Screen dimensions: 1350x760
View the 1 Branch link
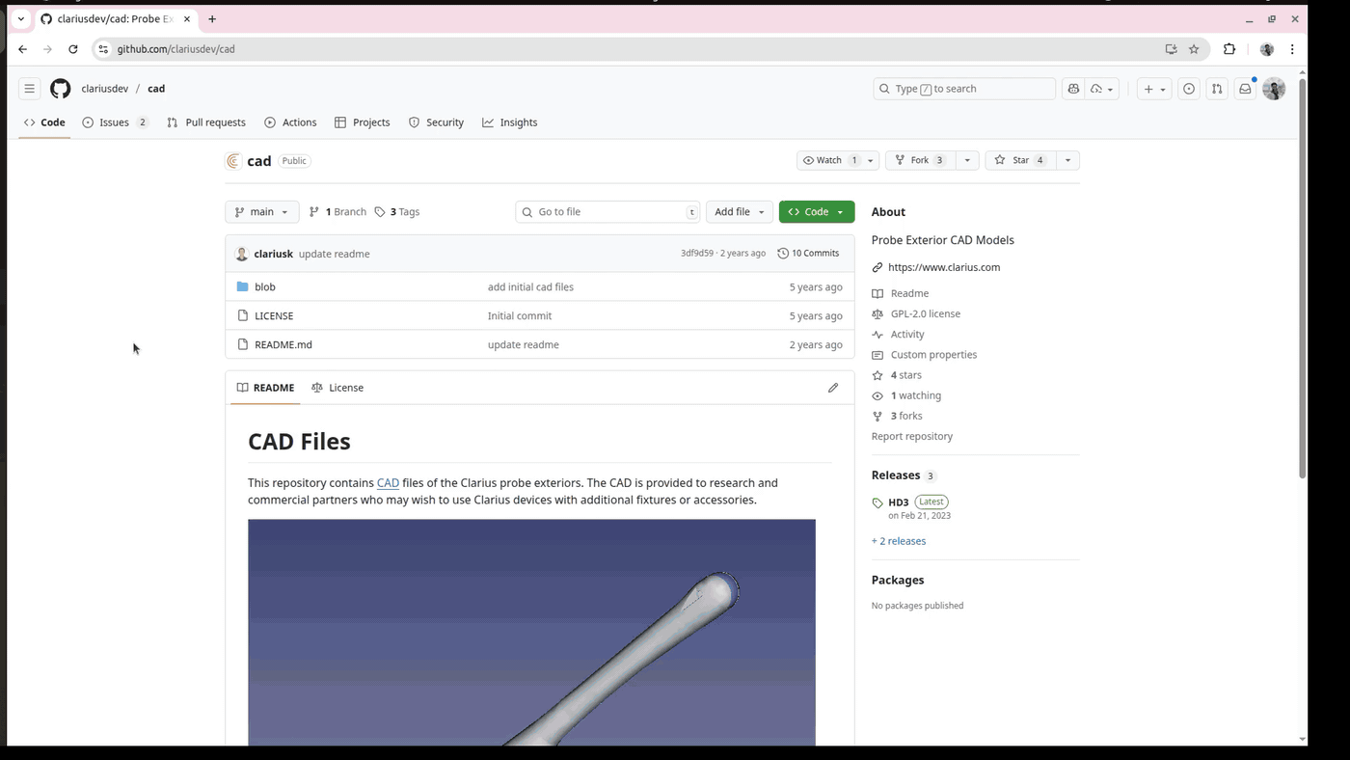click(337, 212)
